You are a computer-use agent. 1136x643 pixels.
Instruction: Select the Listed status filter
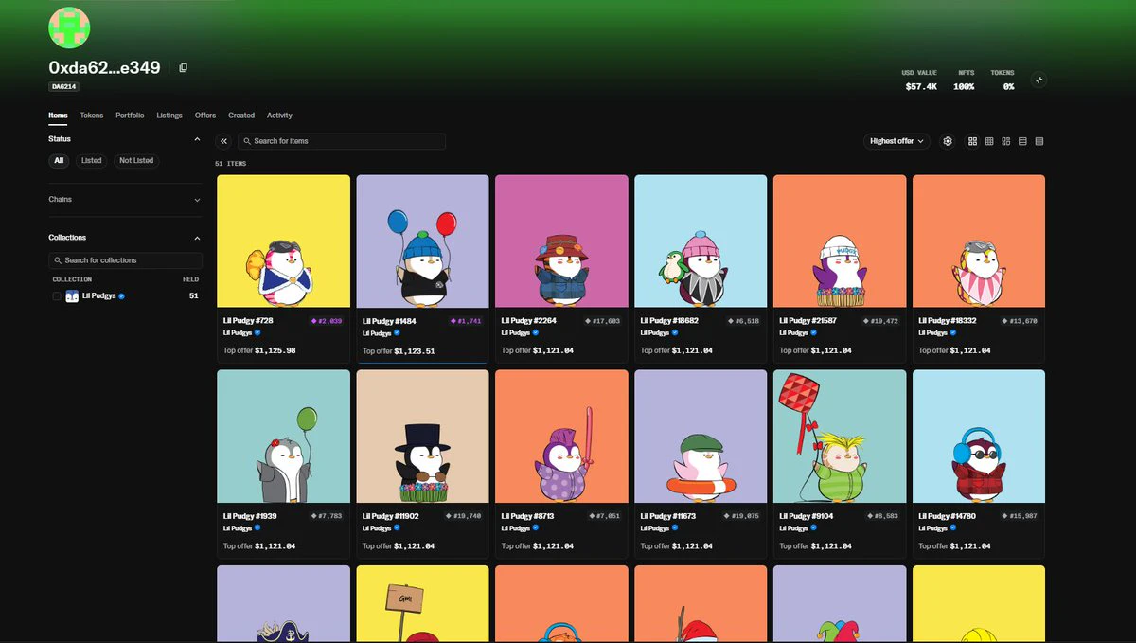coord(92,161)
